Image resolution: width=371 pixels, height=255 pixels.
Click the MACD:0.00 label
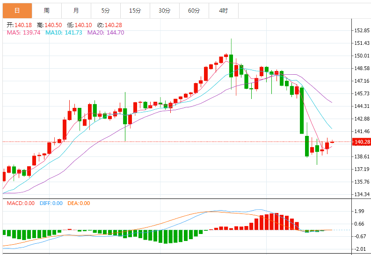click(21, 203)
